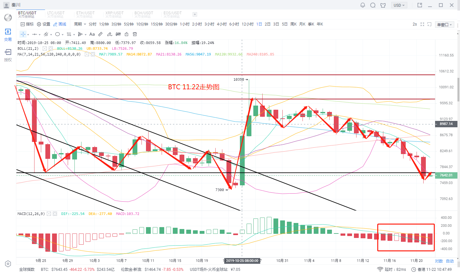Select the 分时 timeframe
This screenshot has height=274, width=460.
click(x=92, y=24)
